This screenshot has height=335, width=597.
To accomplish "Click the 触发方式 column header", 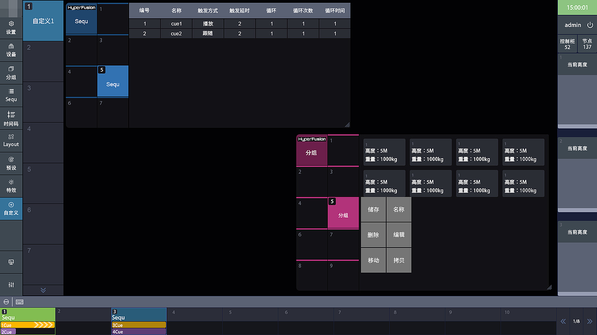I will click(x=208, y=11).
